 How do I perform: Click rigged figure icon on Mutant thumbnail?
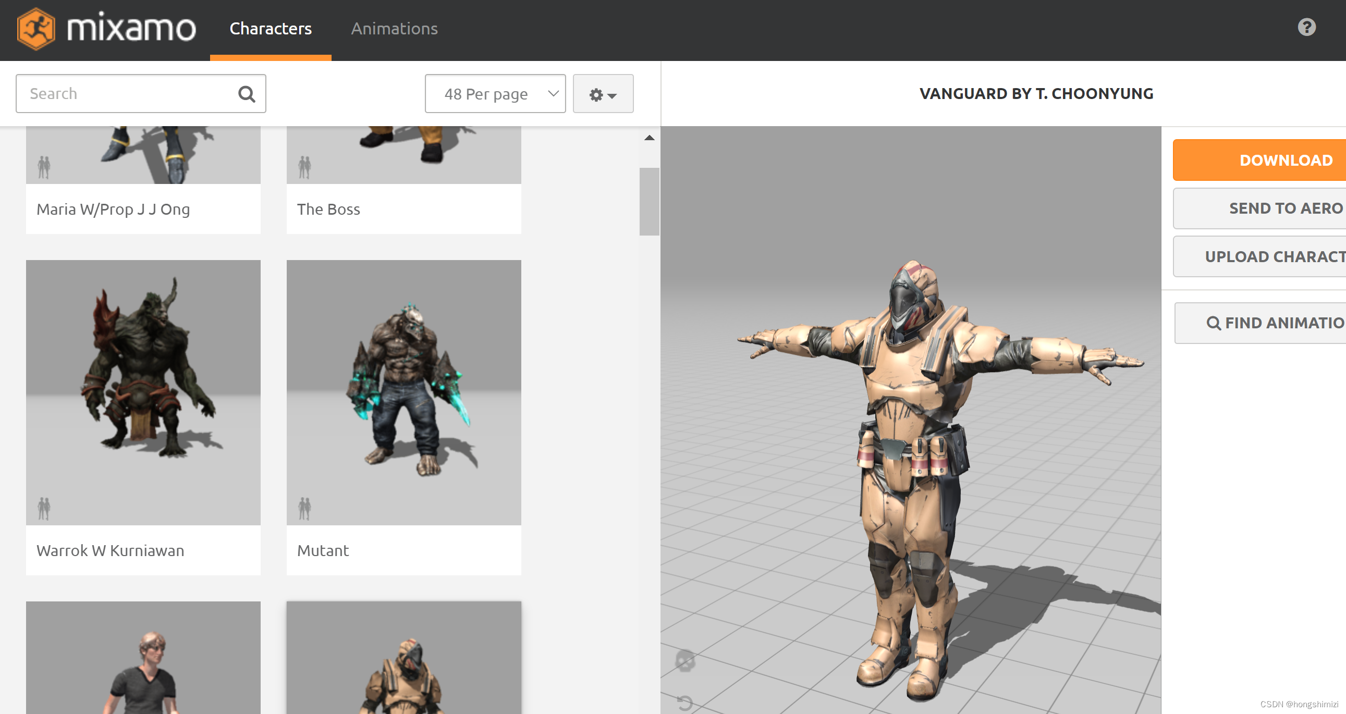point(304,508)
